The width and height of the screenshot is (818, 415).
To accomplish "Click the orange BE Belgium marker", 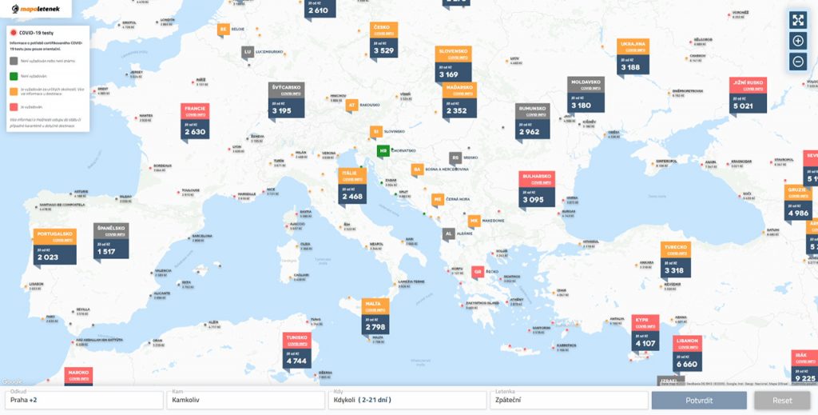I will point(224,29).
